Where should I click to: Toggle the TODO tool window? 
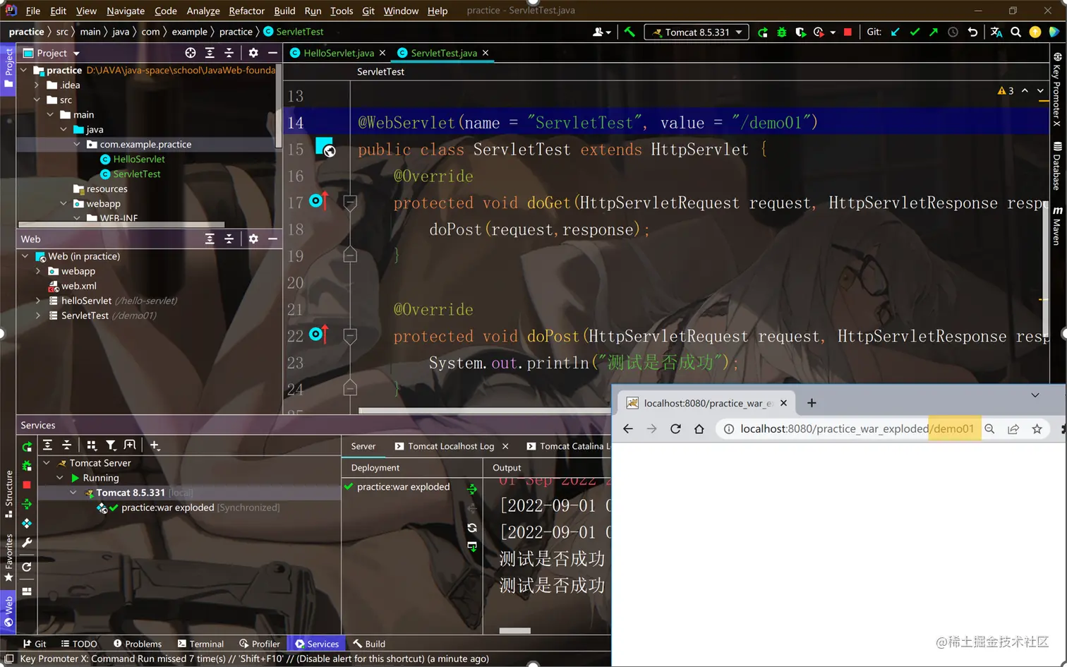(x=79, y=644)
